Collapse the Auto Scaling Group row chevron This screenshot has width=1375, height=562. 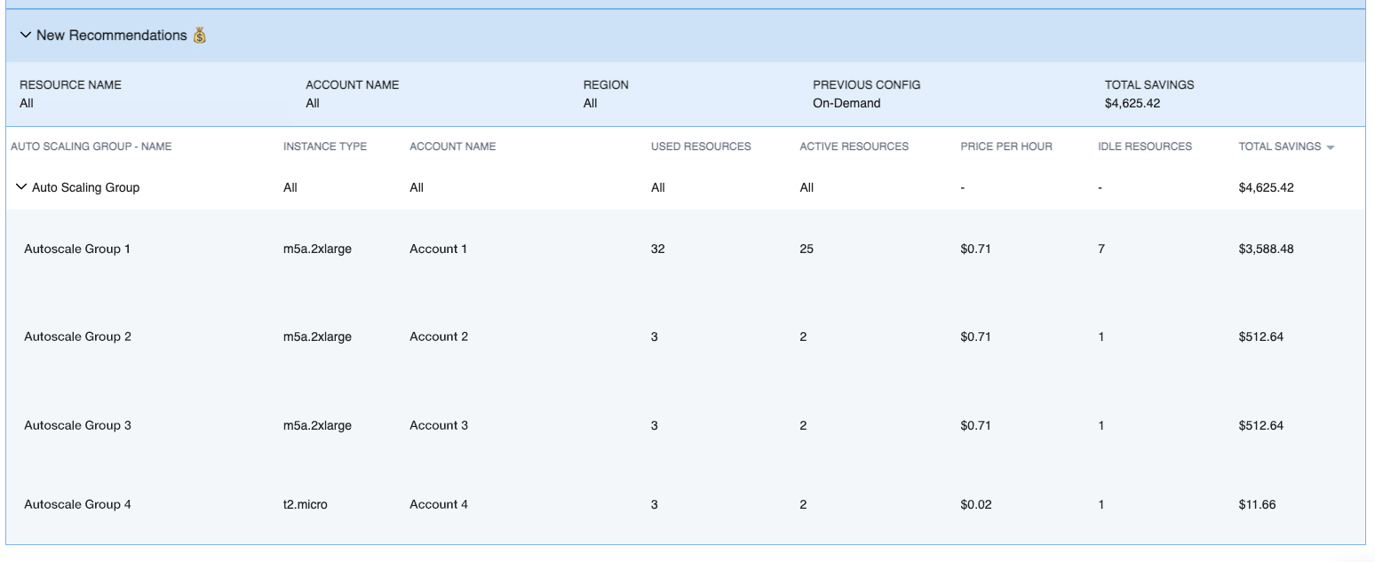click(20, 187)
